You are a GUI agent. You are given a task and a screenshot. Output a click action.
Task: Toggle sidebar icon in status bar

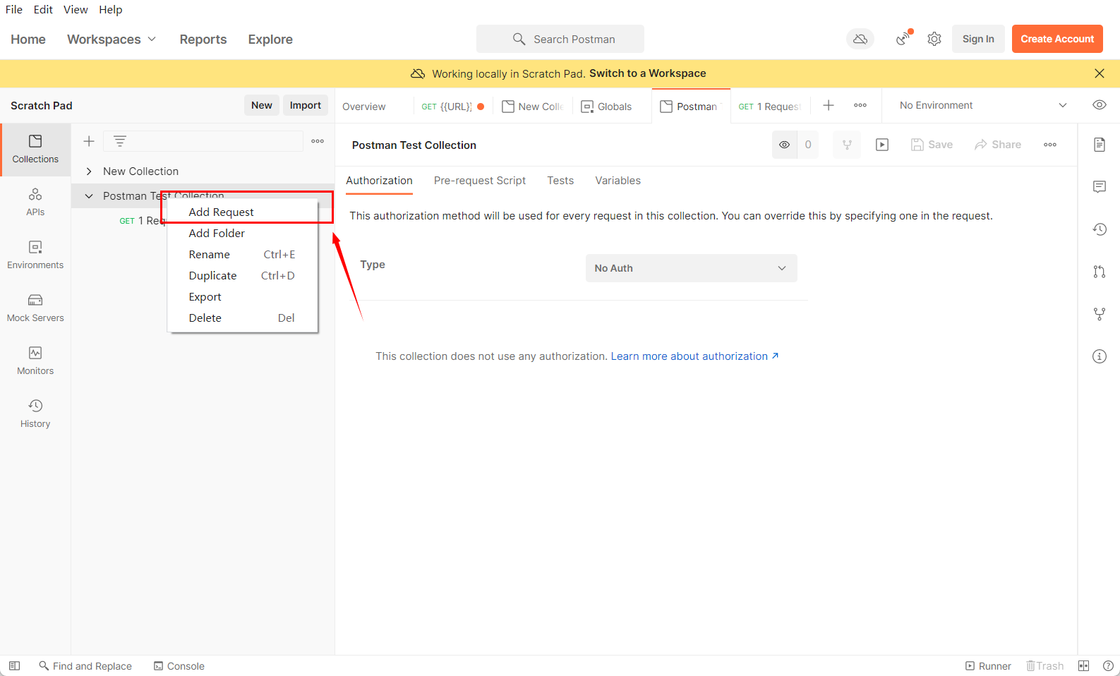point(14,665)
